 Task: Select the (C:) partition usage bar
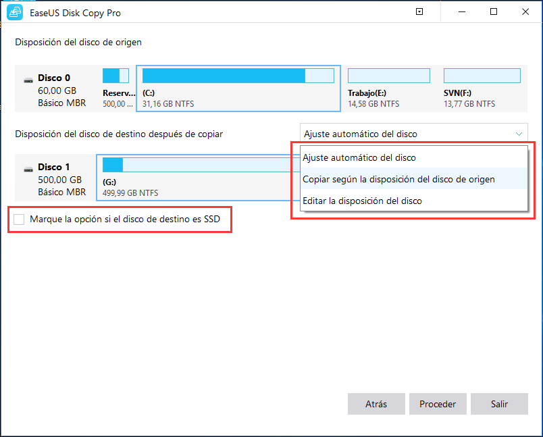point(238,76)
